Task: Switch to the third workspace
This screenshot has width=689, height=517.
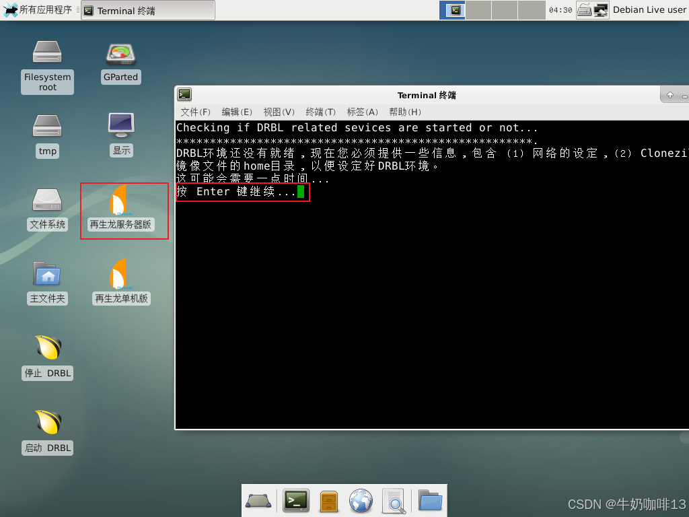Action: pyautogui.click(x=505, y=9)
